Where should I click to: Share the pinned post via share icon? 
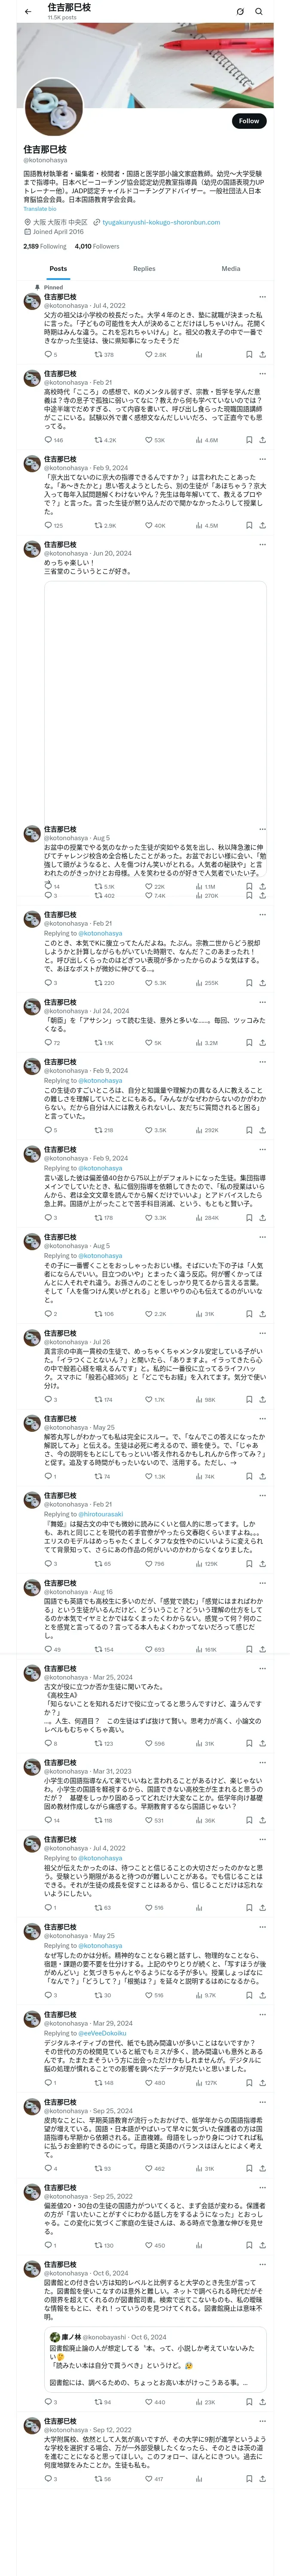pyautogui.click(x=262, y=354)
